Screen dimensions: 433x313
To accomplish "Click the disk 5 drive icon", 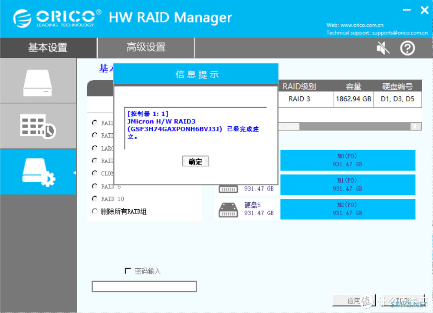I will (228, 210).
